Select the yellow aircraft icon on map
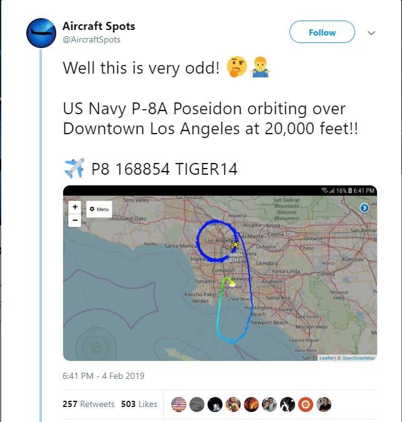402x422 pixels. pos(234,245)
